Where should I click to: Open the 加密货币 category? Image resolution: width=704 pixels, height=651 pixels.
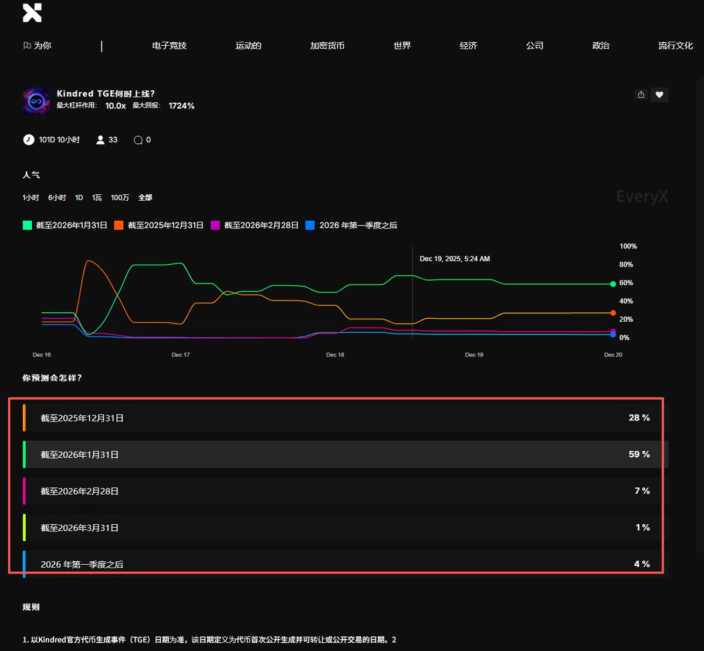(x=327, y=45)
